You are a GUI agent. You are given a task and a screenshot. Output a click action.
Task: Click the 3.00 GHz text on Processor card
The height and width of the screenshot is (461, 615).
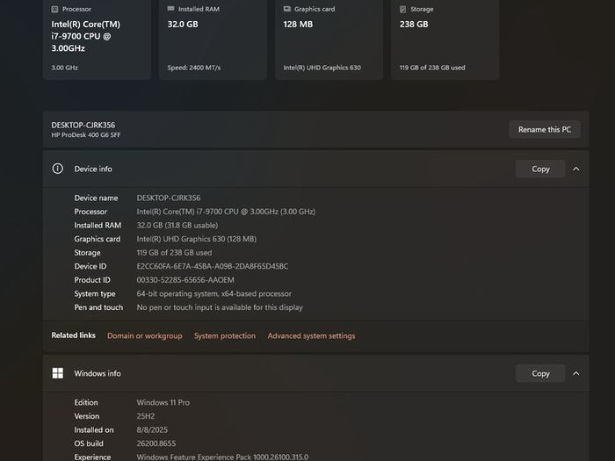click(x=64, y=68)
